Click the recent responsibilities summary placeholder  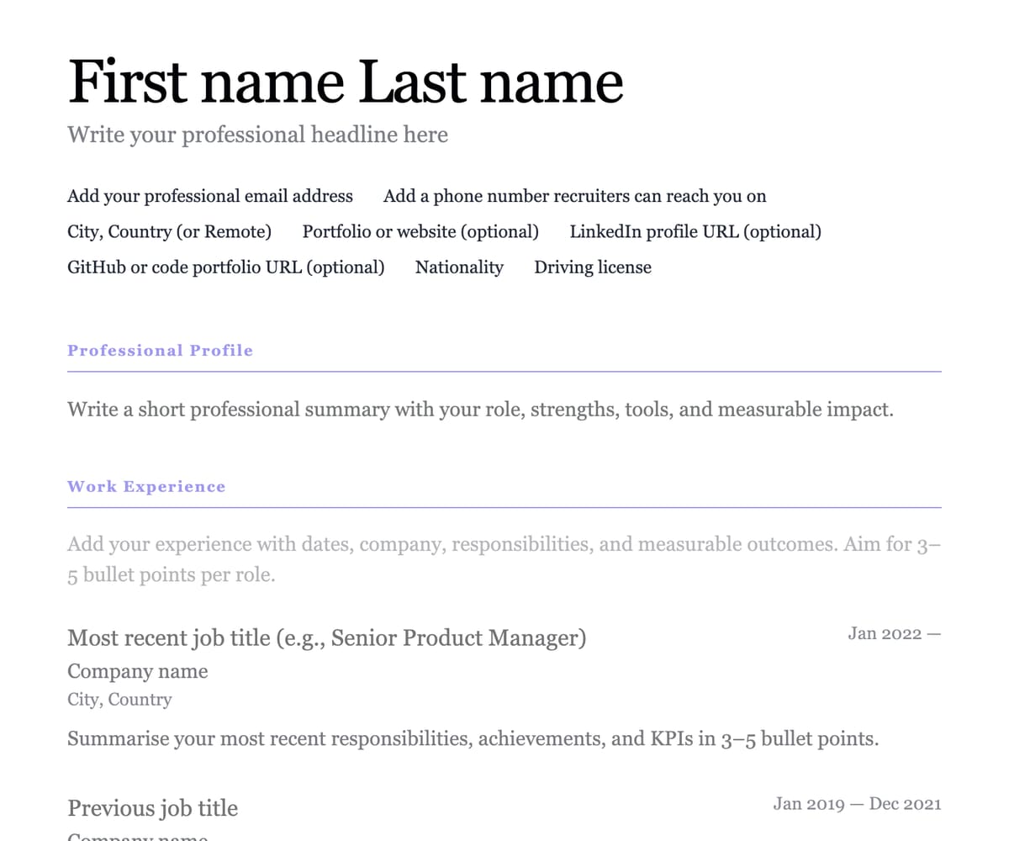tap(473, 739)
